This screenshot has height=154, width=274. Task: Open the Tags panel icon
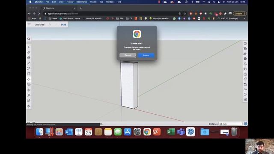point(245,79)
